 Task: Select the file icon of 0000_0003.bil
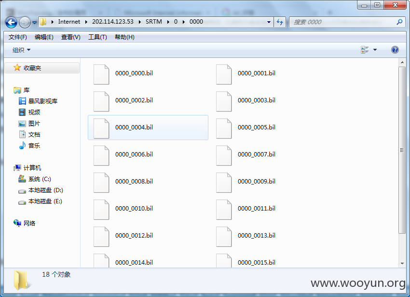pyautogui.click(x=223, y=101)
